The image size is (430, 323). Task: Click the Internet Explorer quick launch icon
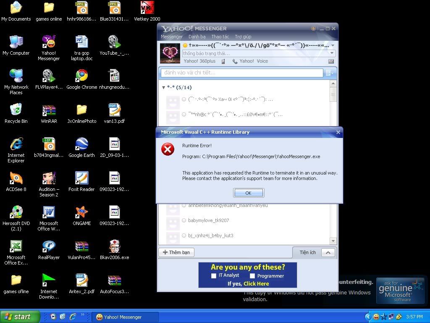coord(73,317)
